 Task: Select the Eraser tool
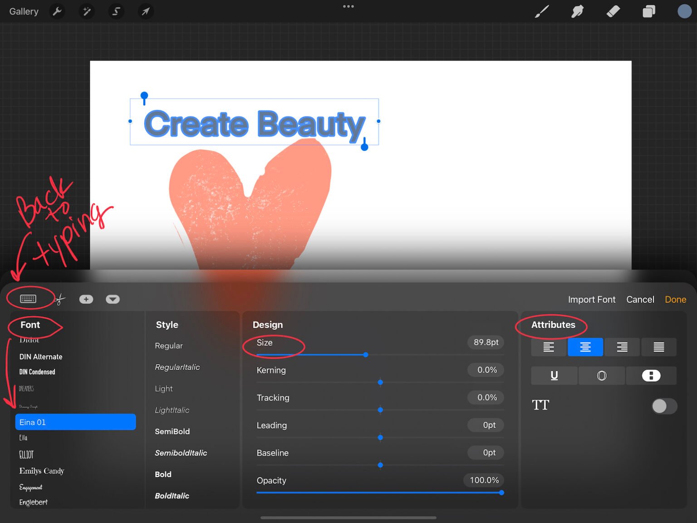613,11
